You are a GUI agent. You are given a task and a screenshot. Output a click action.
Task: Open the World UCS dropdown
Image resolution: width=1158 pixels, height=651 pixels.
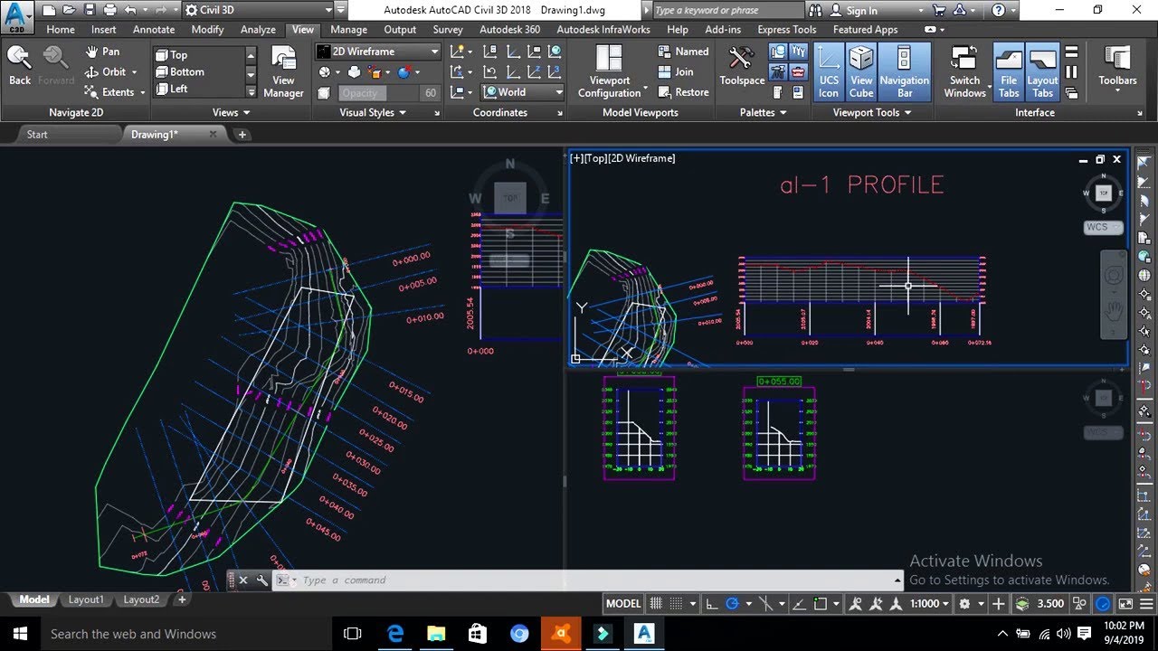(x=522, y=91)
